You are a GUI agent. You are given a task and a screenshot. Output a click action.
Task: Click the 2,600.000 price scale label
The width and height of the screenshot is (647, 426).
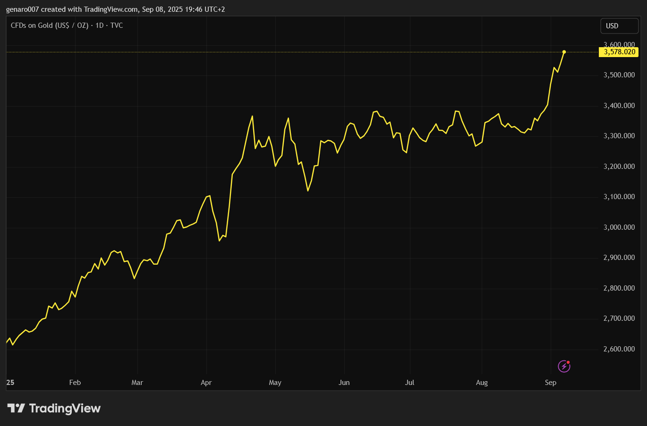[619, 349]
